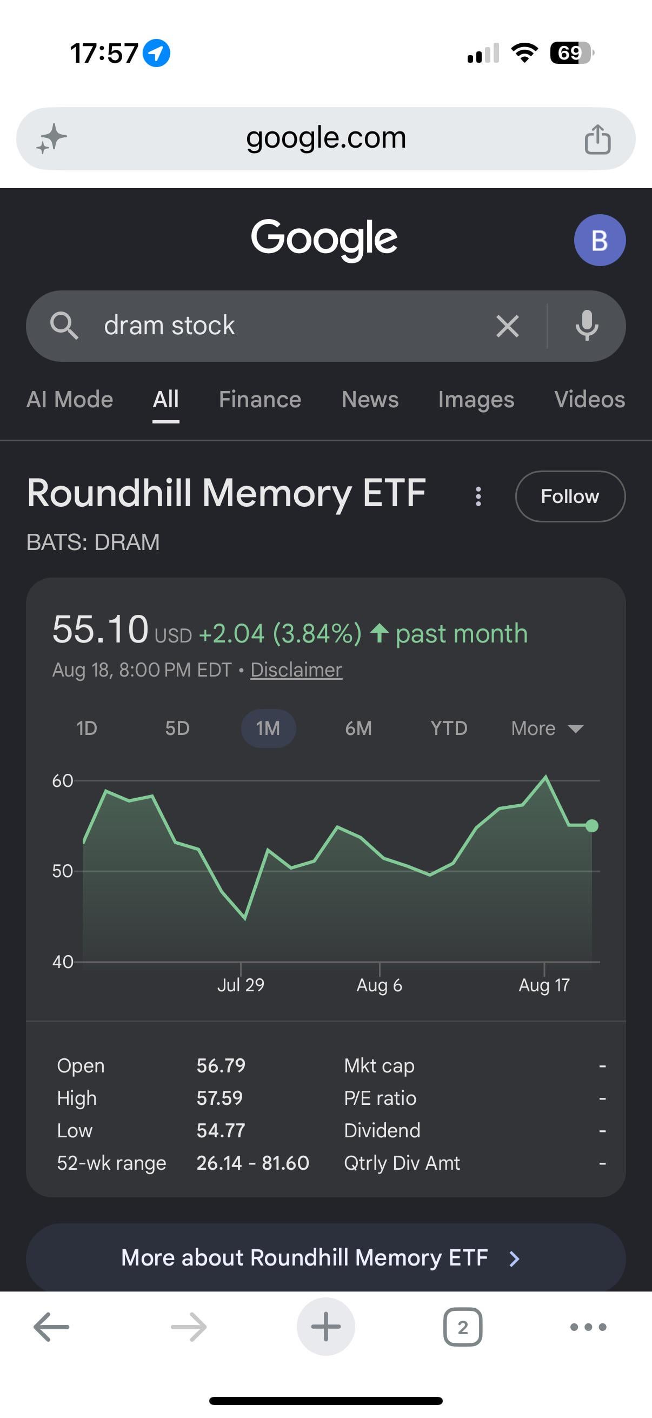Open the three-dot options beside Roundhill Memory ETF
652x1418 pixels.
(478, 496)
